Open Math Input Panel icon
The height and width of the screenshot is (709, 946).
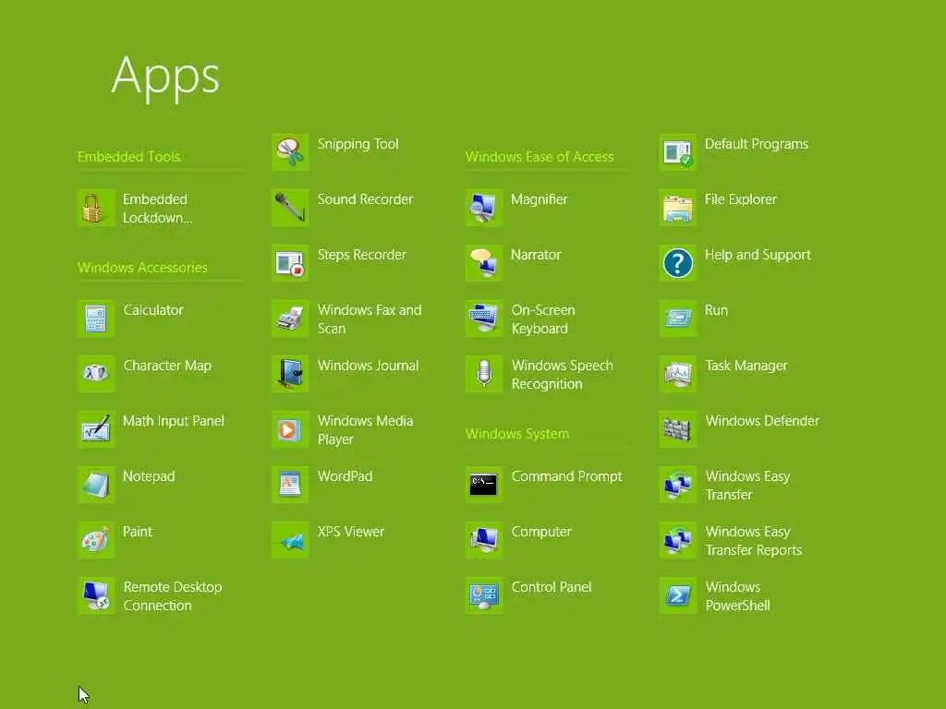[x=96, y=430]
